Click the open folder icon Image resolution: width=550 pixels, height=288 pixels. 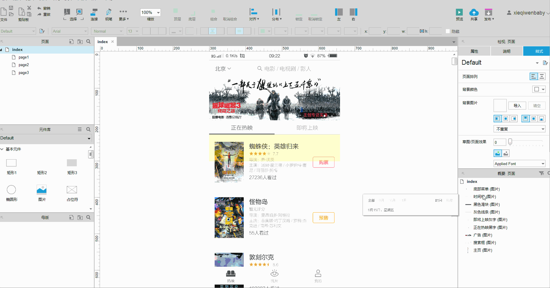[11, 14]
